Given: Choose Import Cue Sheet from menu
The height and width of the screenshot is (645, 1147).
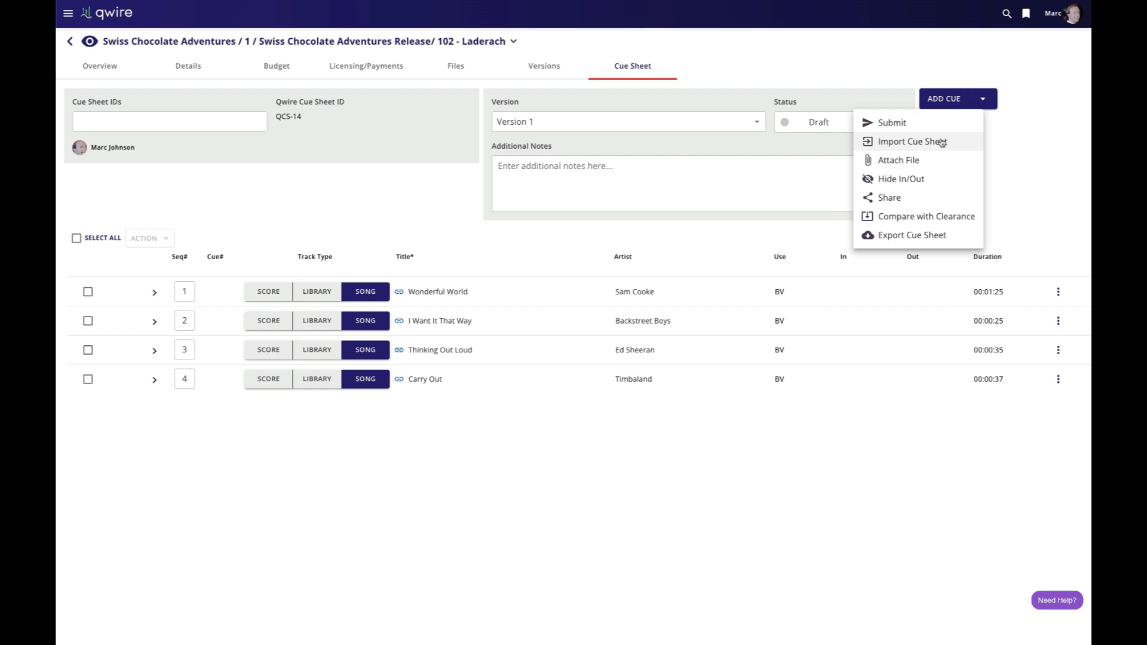Looking at the screenshot, I should point(912,142).
